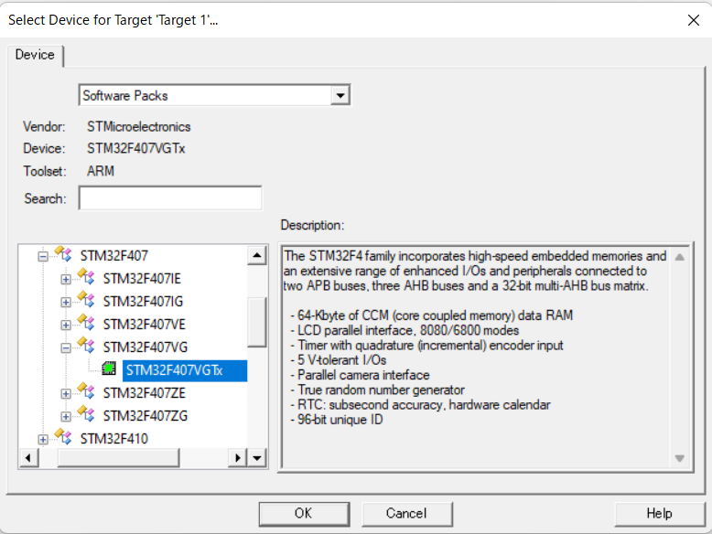712x534 pixels.
Task: Click the Cancel button
Action: click(407, 514)
